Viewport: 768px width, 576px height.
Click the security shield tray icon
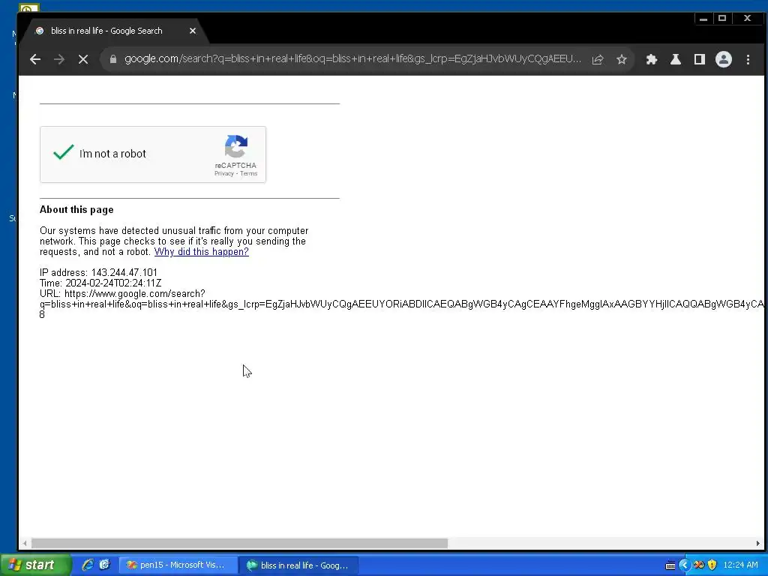(712, 565)
